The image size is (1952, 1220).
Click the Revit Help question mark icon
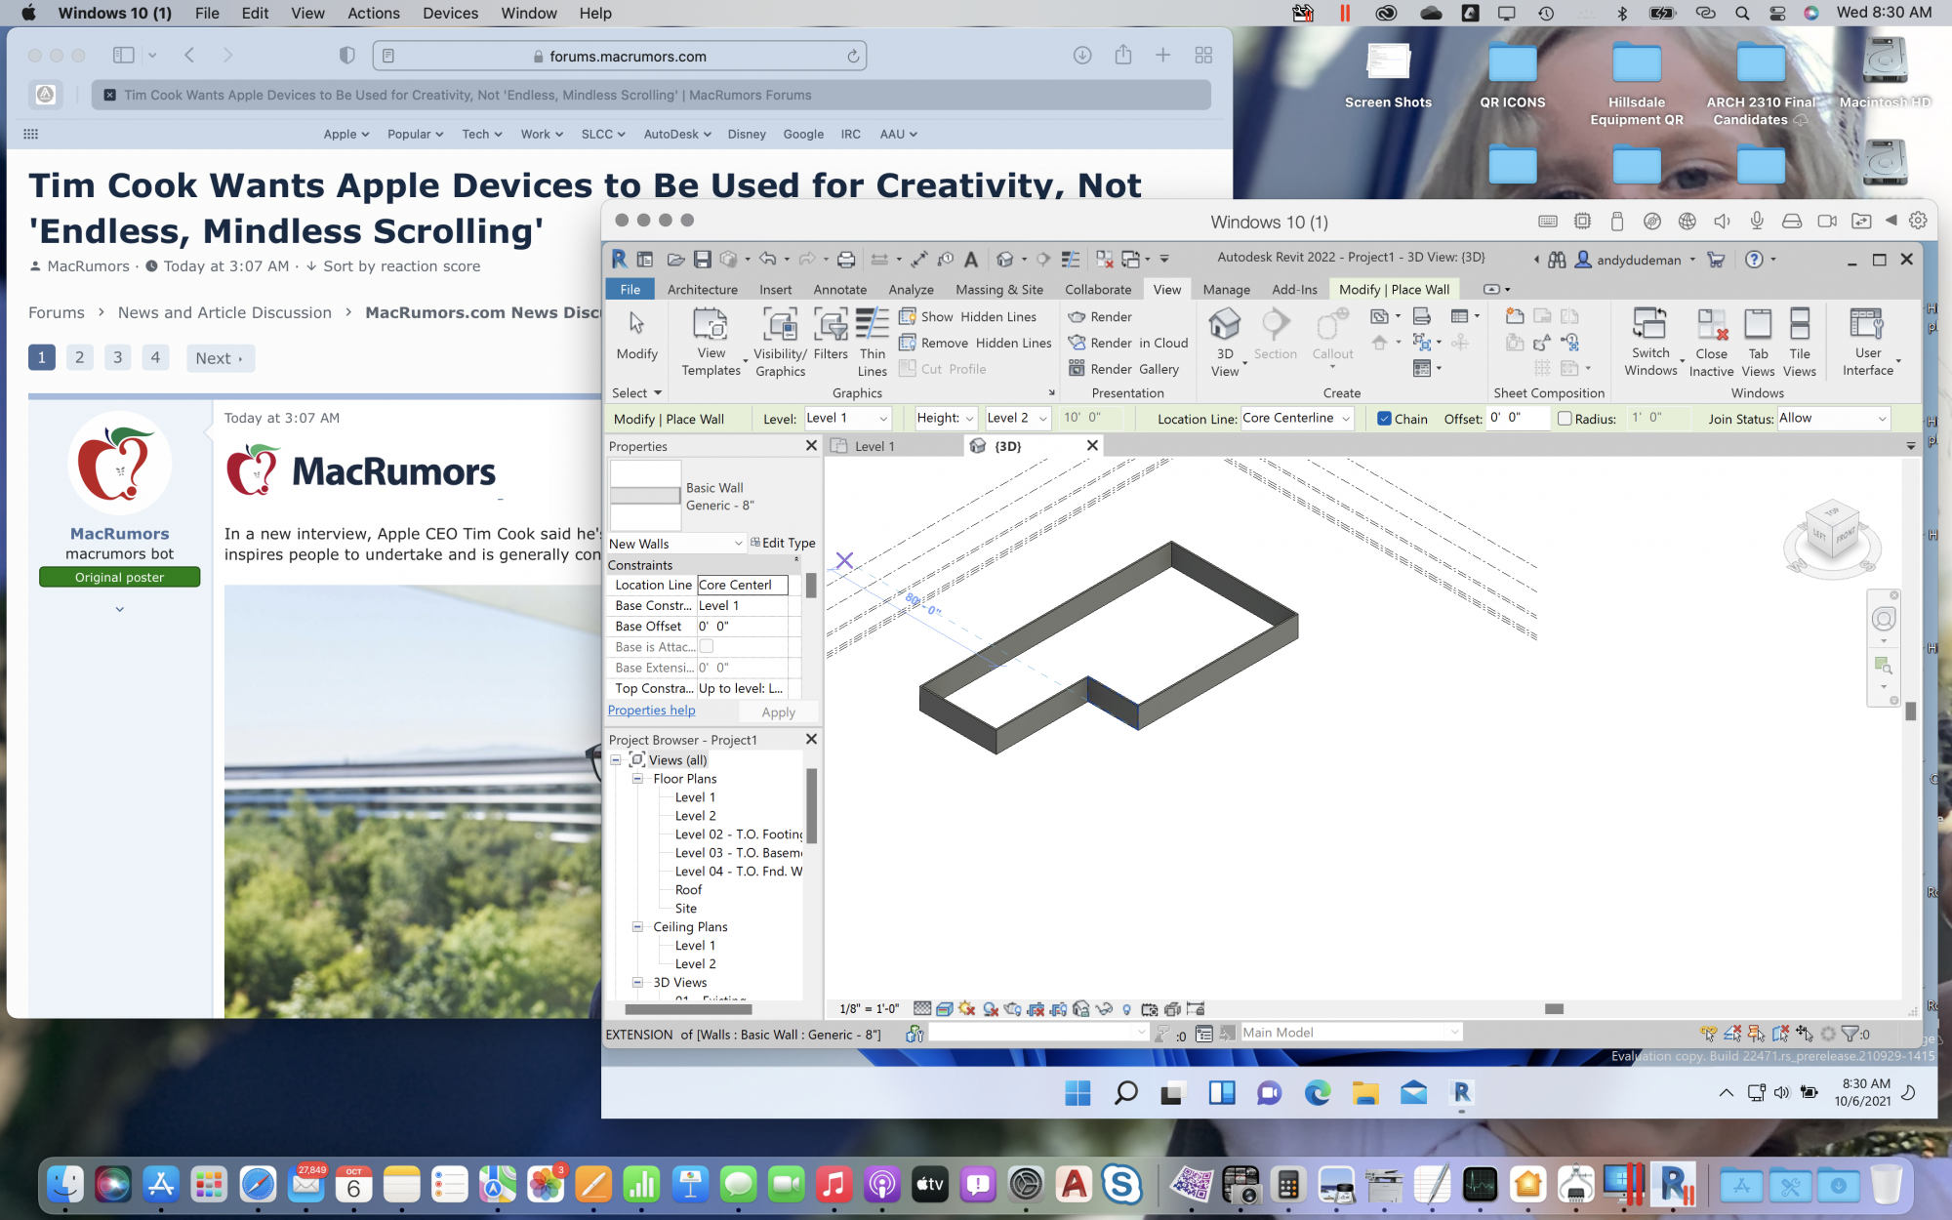[x=1754, y=259]
